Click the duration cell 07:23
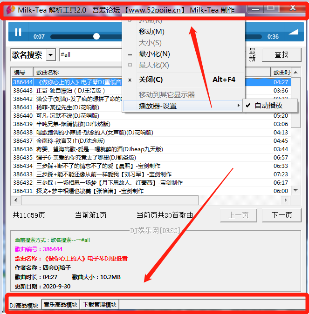Screen dimensions: 309x314 pos(281,174)
